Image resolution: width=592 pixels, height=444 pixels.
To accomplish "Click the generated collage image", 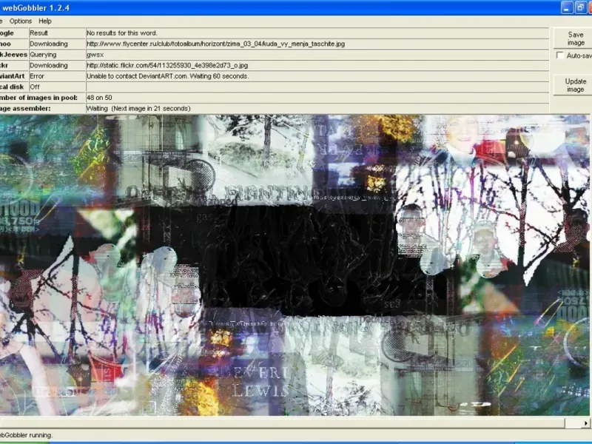I will coord(295,265).
